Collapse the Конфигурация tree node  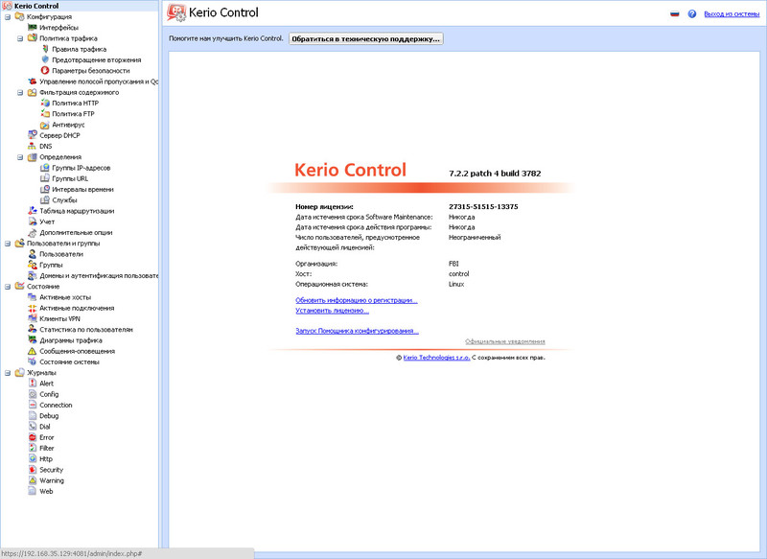tap(8, 16)
